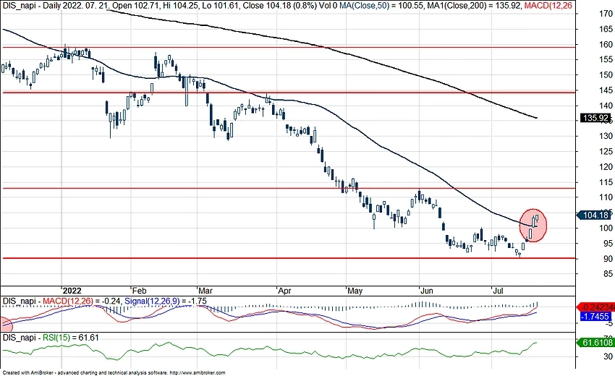The image size is (615, 376).
Task: Click the blue 104.18 last price tag
Action: point(594,215)
